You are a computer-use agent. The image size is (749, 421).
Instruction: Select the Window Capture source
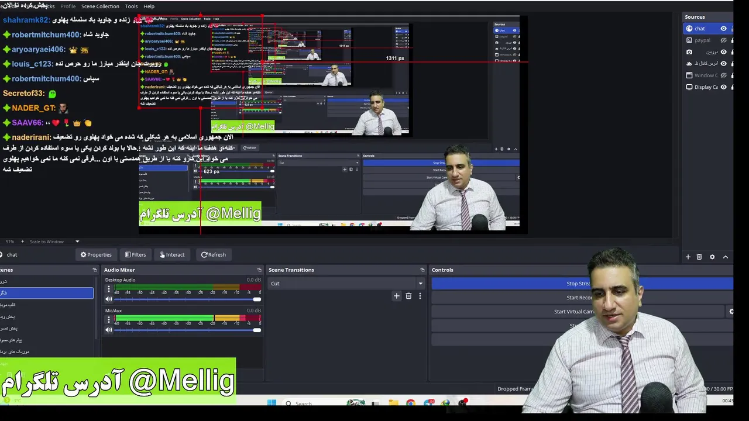pyautogui.click(x=709, y=75)
